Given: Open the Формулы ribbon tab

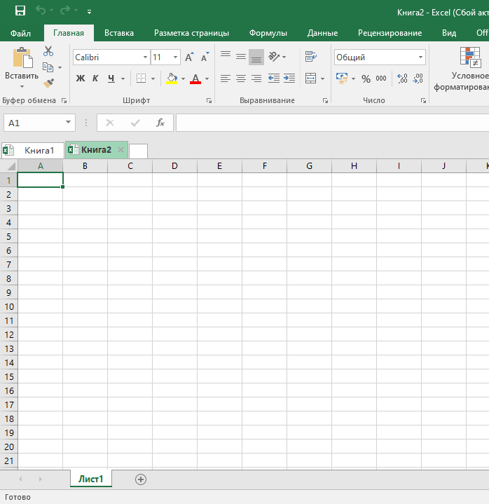Looking at the screenshot, I should pos(268,33).
